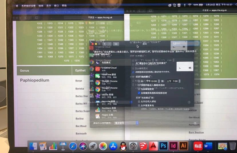Click the Barley Sugar epithet link
This screenshot has height=153, width=237.
(82, 111)
